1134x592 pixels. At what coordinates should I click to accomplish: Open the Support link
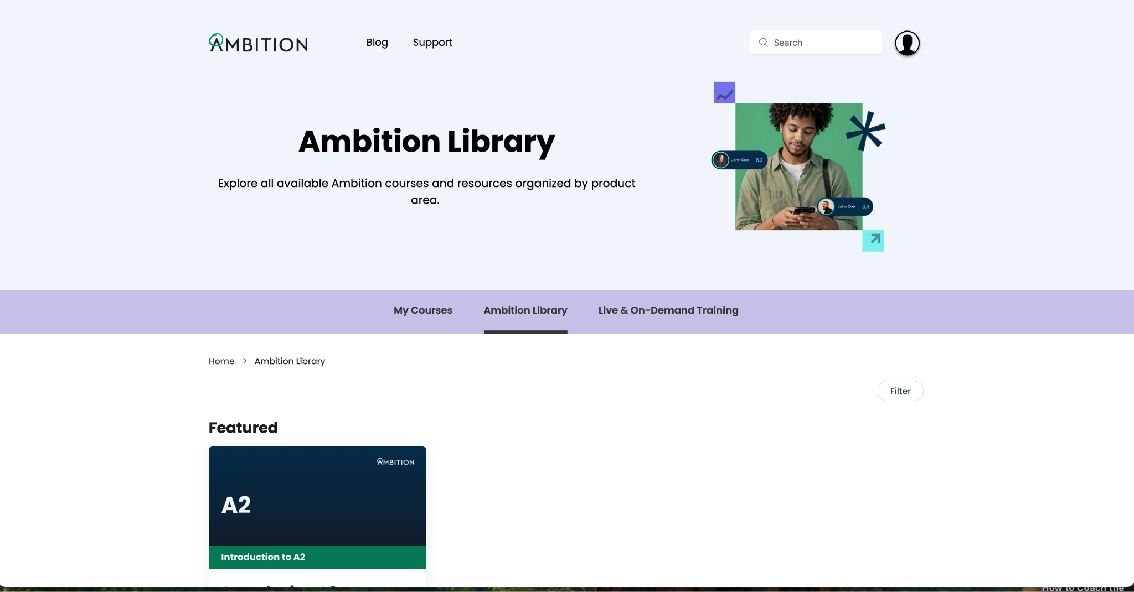(432, 43)
